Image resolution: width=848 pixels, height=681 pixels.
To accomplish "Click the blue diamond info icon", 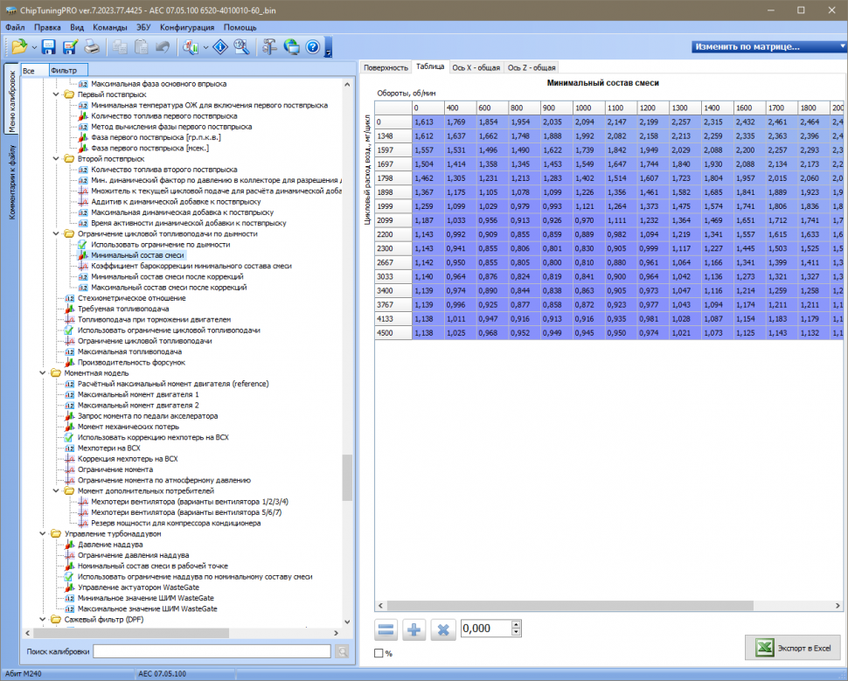I will 220,47.
